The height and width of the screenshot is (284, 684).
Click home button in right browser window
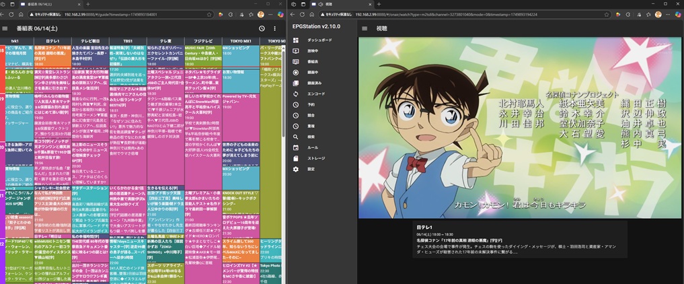311,14
